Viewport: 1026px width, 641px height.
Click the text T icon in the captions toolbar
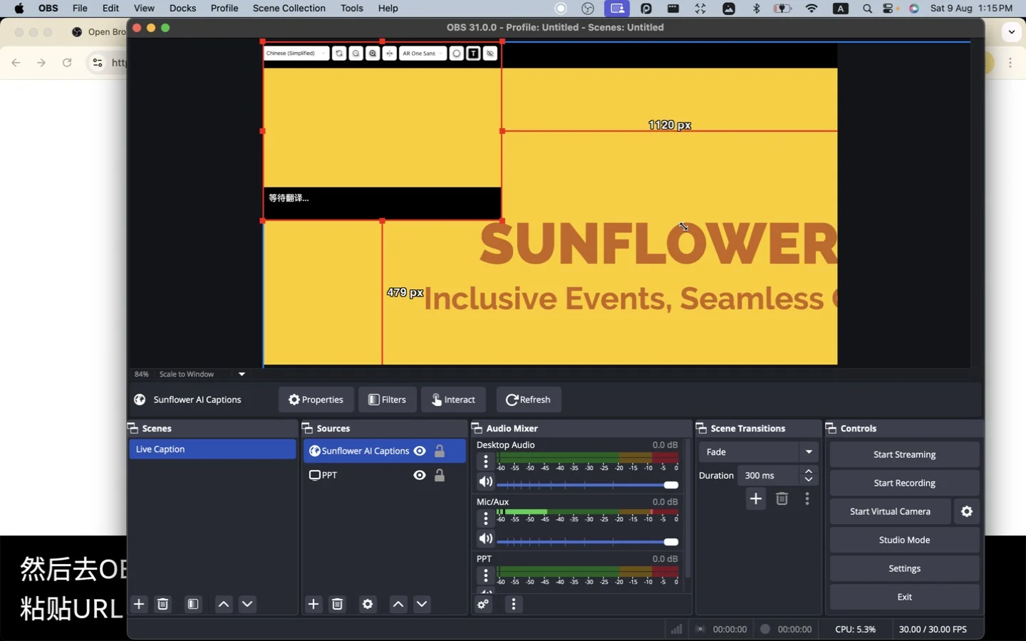tap(473, 53)
